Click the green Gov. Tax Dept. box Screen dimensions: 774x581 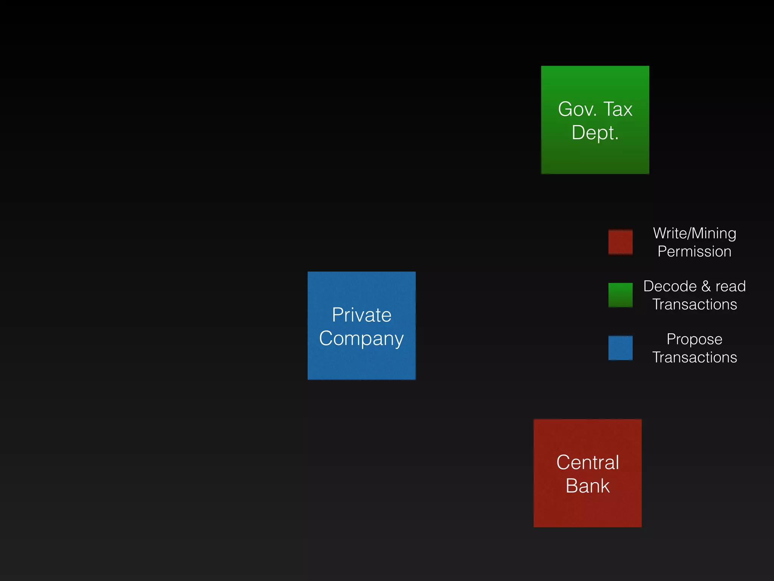coord(595,120)
